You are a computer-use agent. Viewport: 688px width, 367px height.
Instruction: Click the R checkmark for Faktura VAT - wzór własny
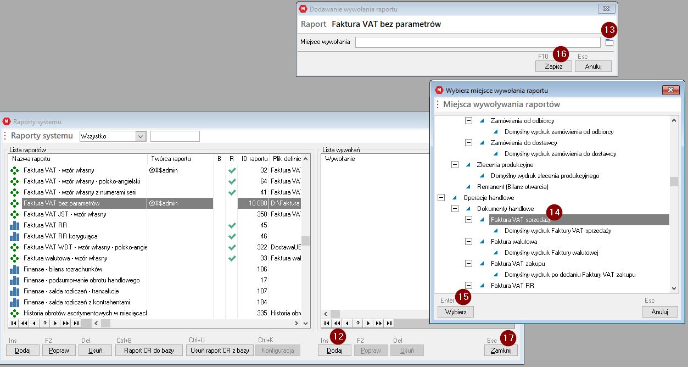[232, 170]
